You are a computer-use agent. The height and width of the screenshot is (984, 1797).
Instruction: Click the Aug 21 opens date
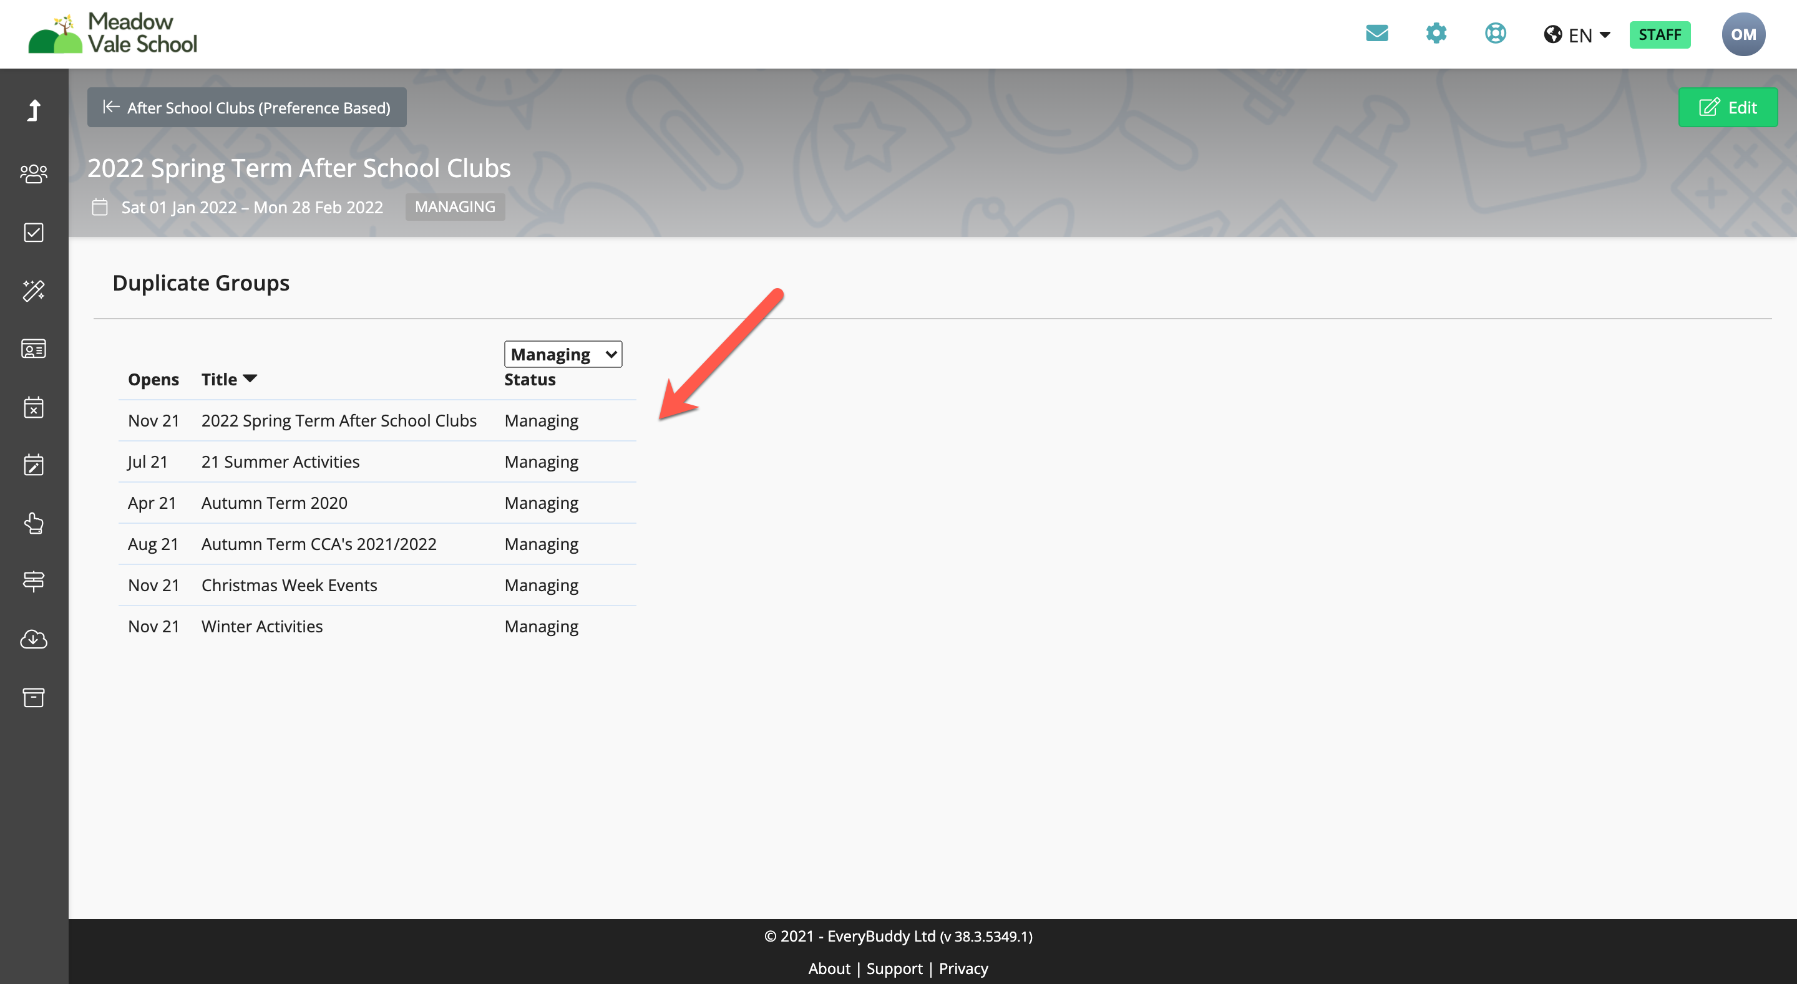click(153, 544)
